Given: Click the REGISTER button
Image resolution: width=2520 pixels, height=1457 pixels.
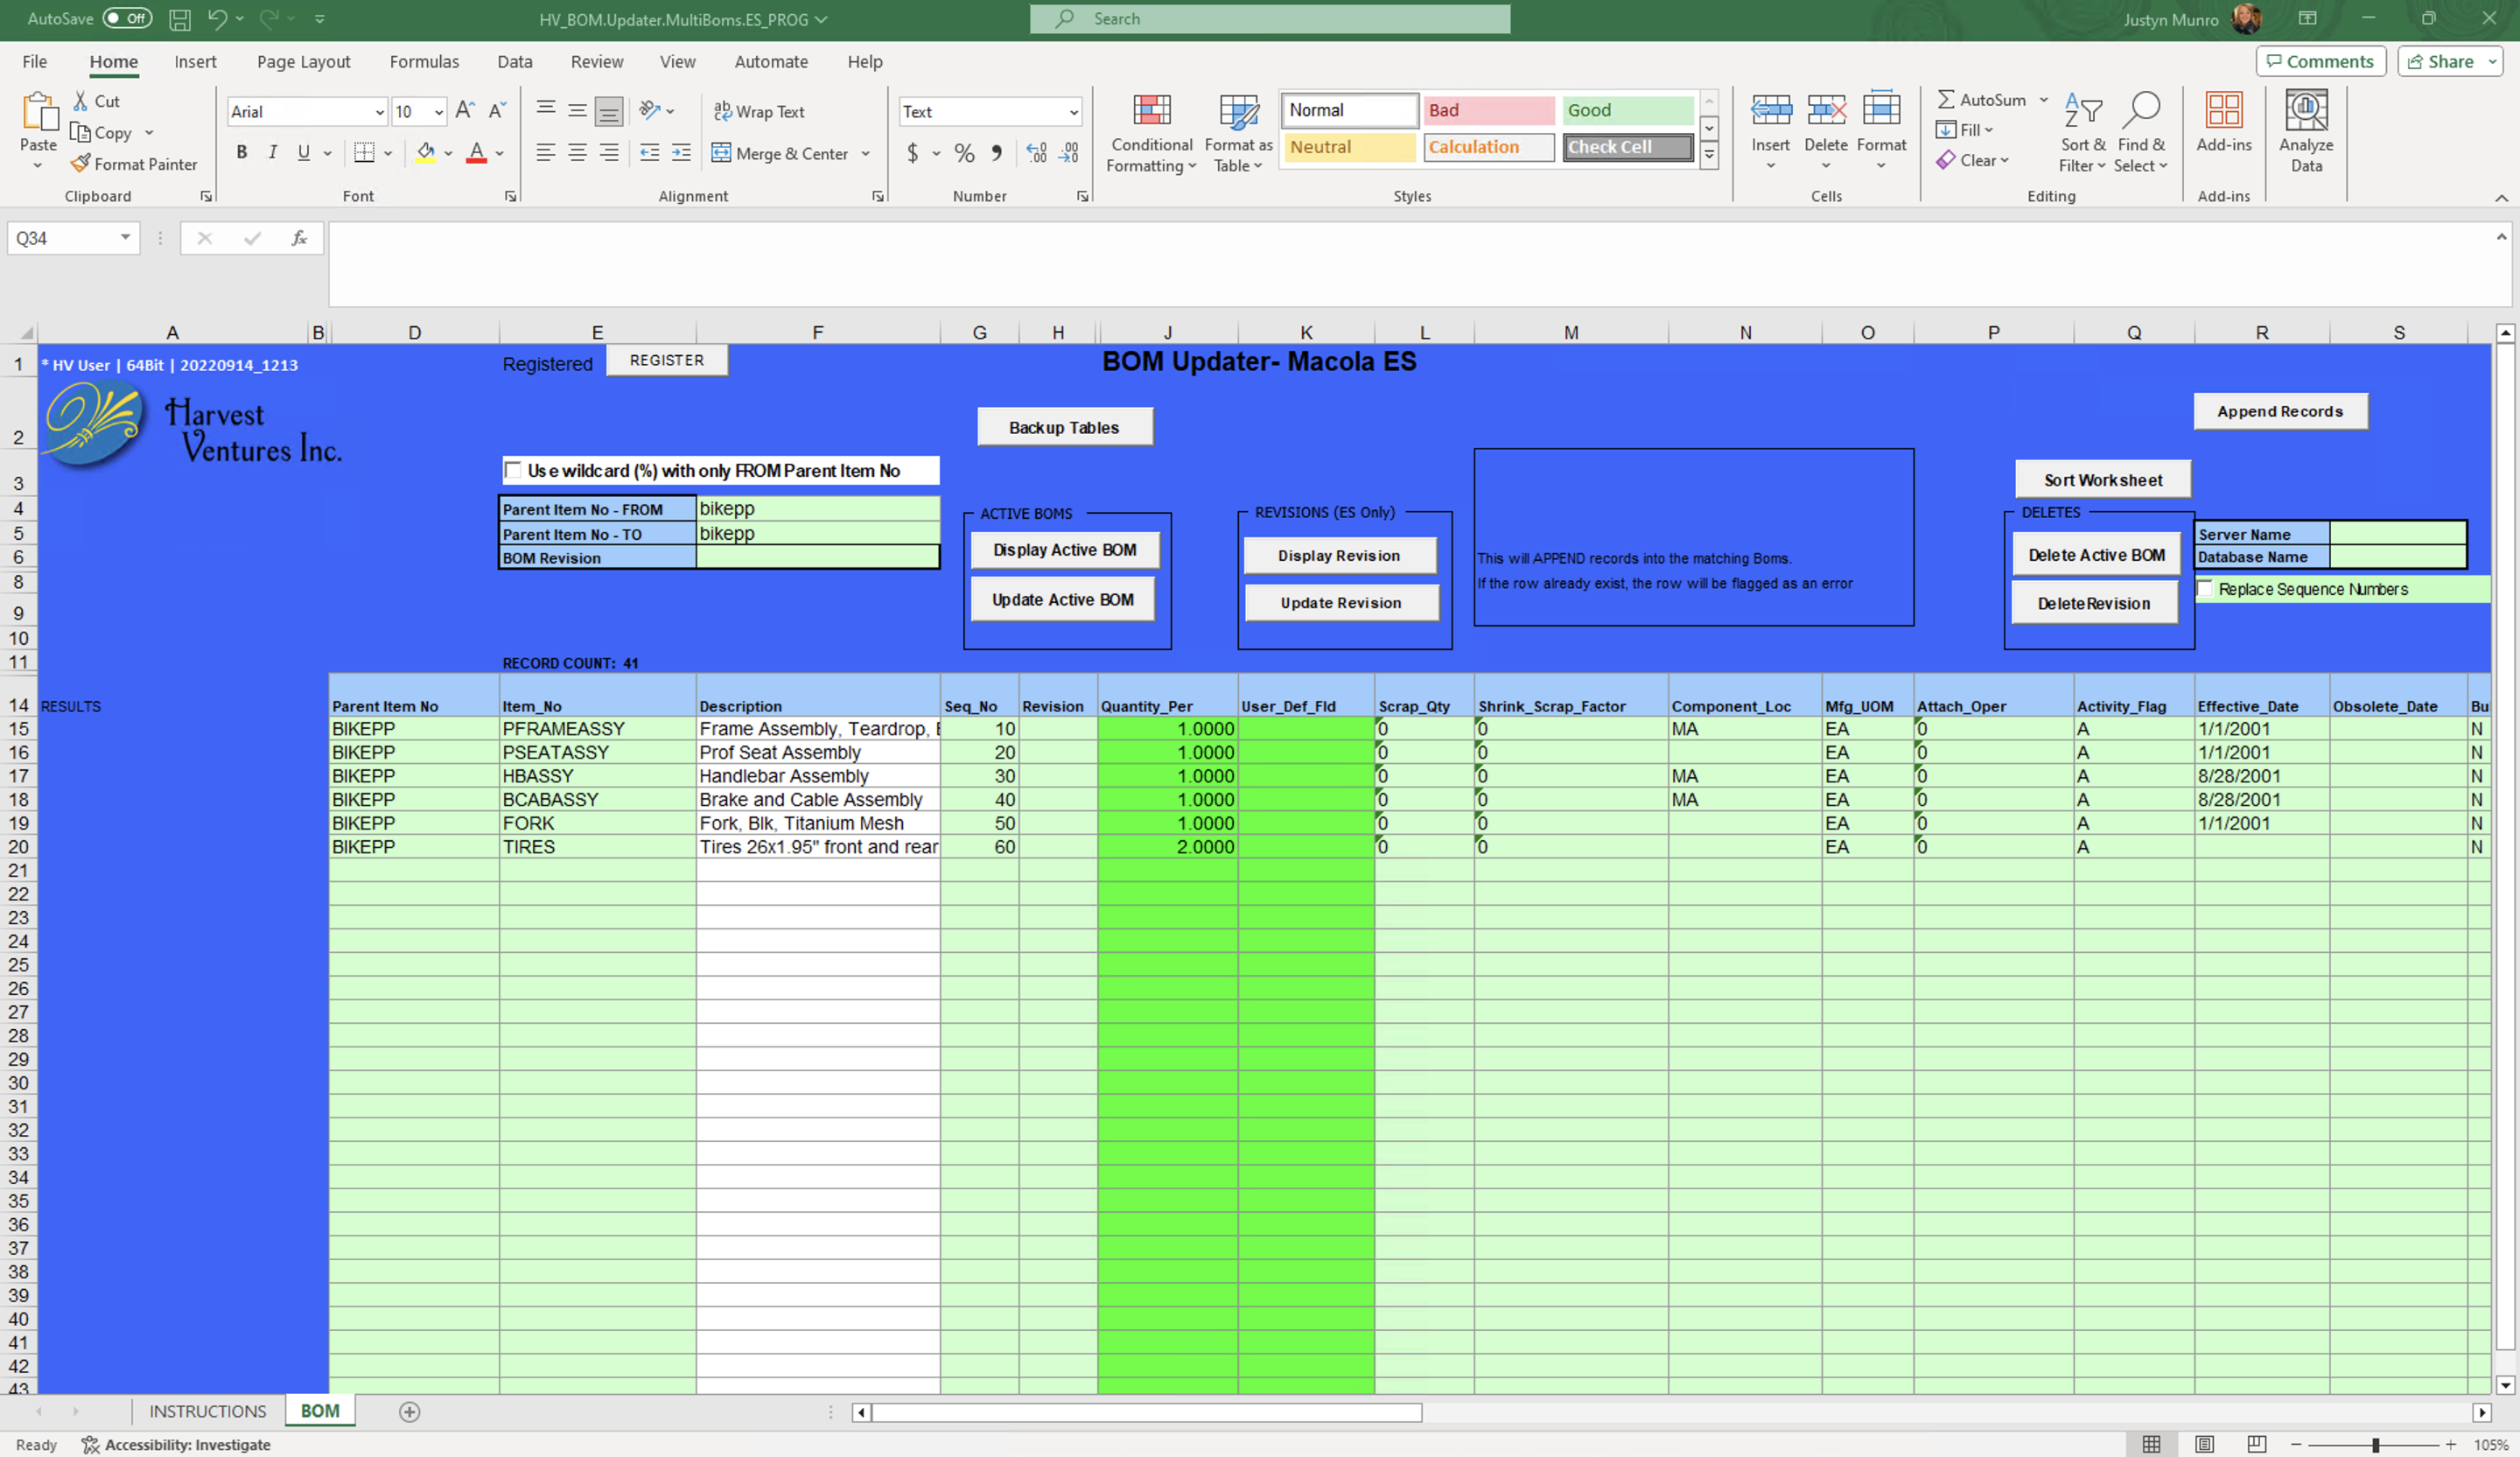Looking at the screenshot, I should [x=667, y=360].
